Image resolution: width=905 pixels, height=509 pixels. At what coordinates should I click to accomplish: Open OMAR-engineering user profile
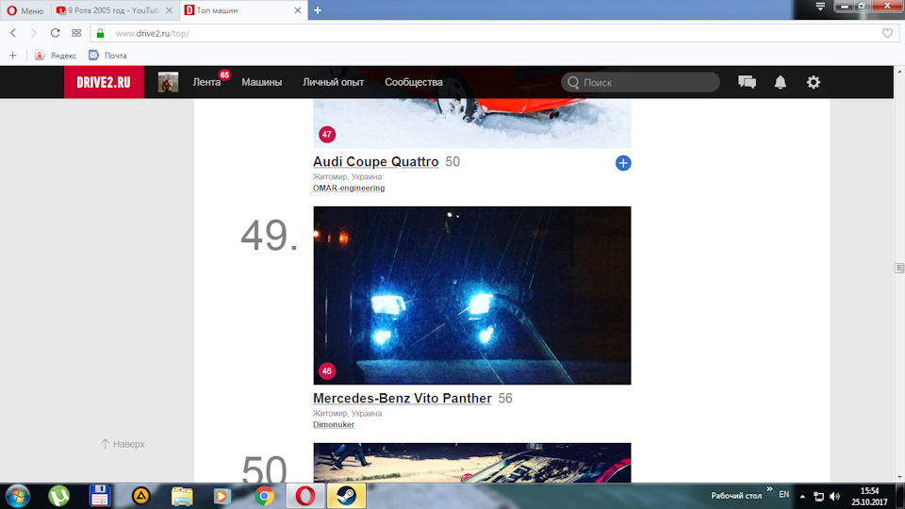(x=349, y=189)
